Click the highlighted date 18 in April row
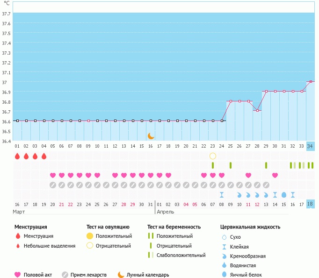Screen dimensions: 319x278 coord(311,204)
